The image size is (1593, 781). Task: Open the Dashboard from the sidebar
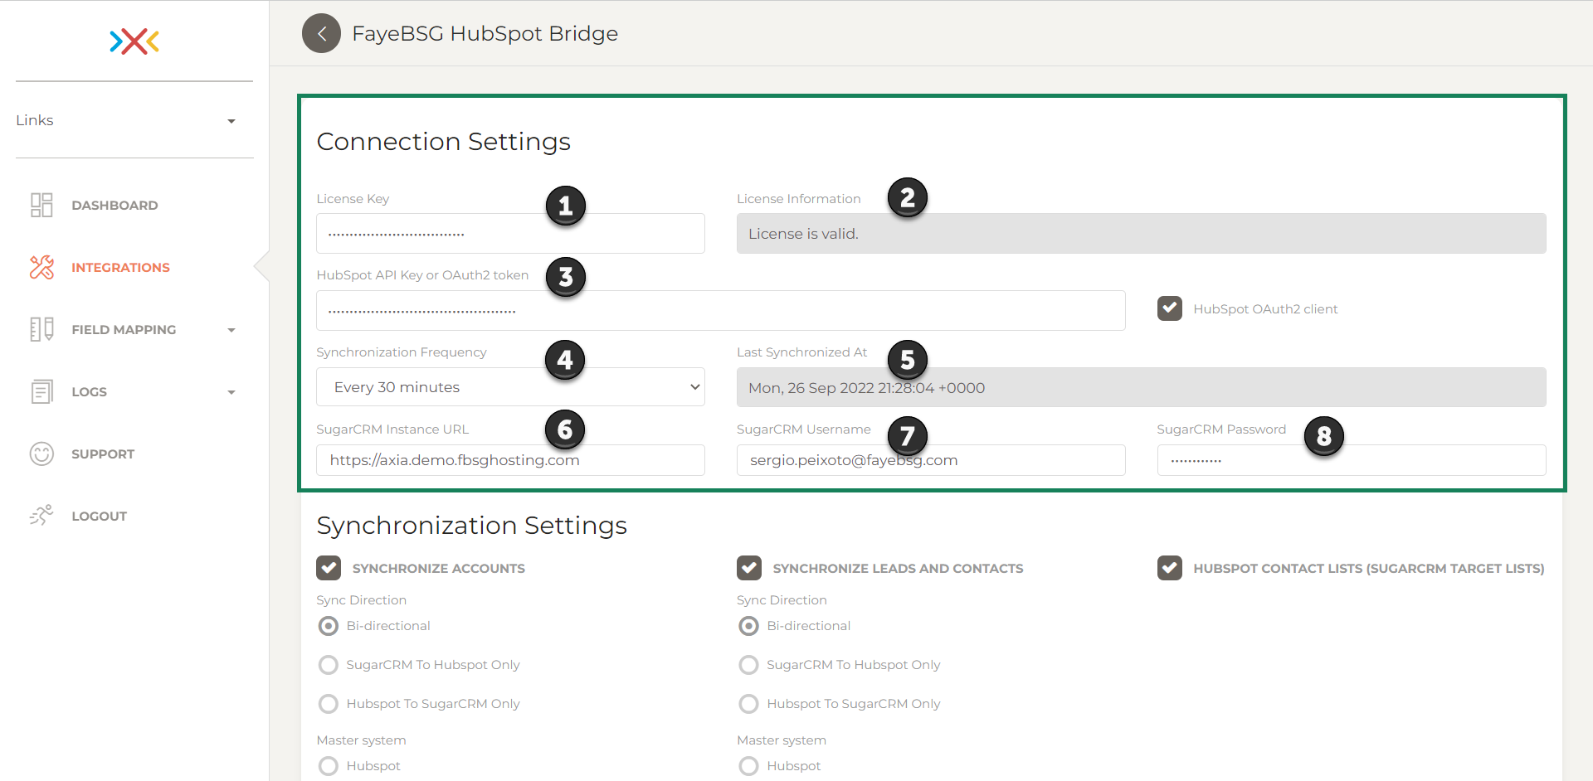[x=41, y=205]
